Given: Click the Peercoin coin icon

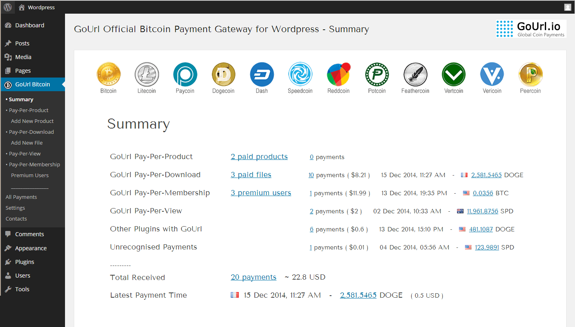Looking at the screenshot, I should [530, 75].
